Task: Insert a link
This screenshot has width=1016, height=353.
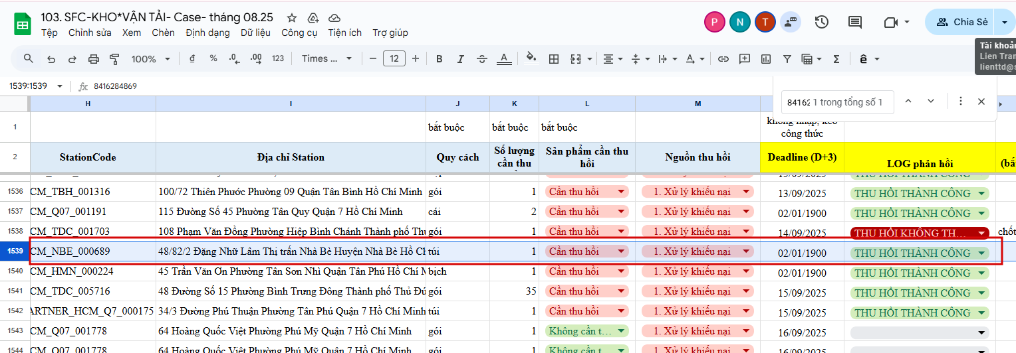Action: point(723,58)
